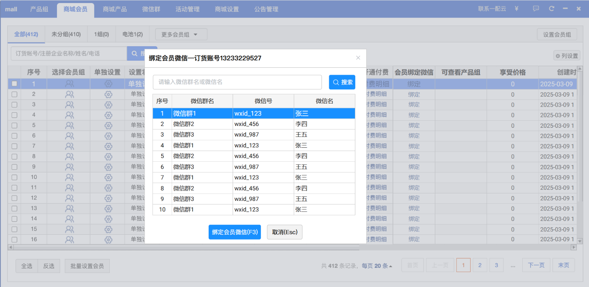Click the 列设置 column settings button

tap(567, 56)
